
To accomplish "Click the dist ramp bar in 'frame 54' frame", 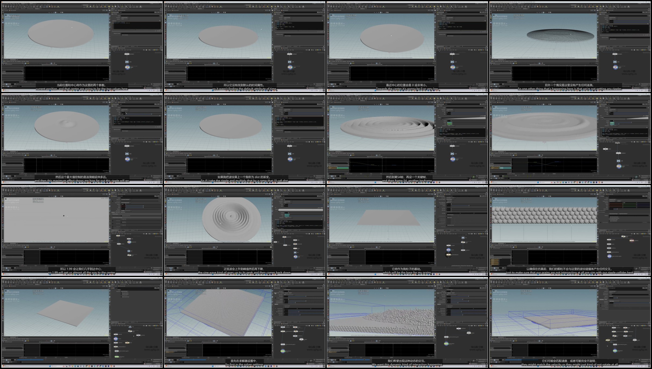I will click(x=463, y=118).
